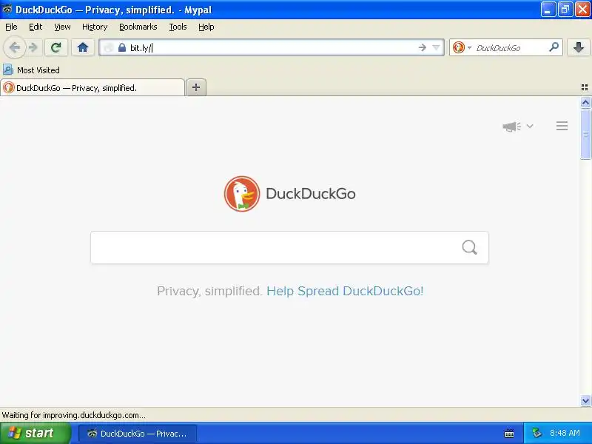The width and height of the screenshot is (592, 444).
Task: Close the Mypal browser window
Action: coord(582,10)
